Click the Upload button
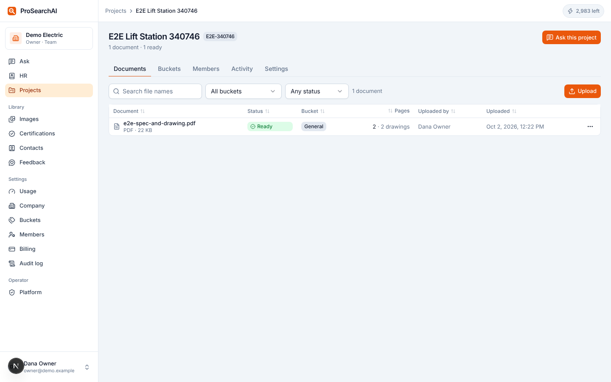Viewport: 611px width, 382px height. point(582,91)
